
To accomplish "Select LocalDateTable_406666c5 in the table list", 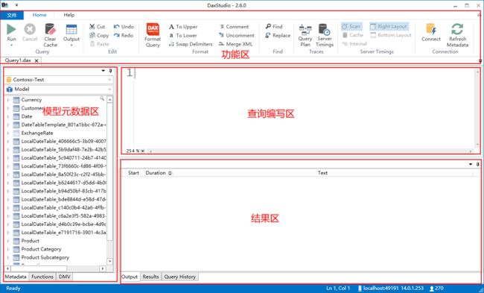I will (64, 142).
